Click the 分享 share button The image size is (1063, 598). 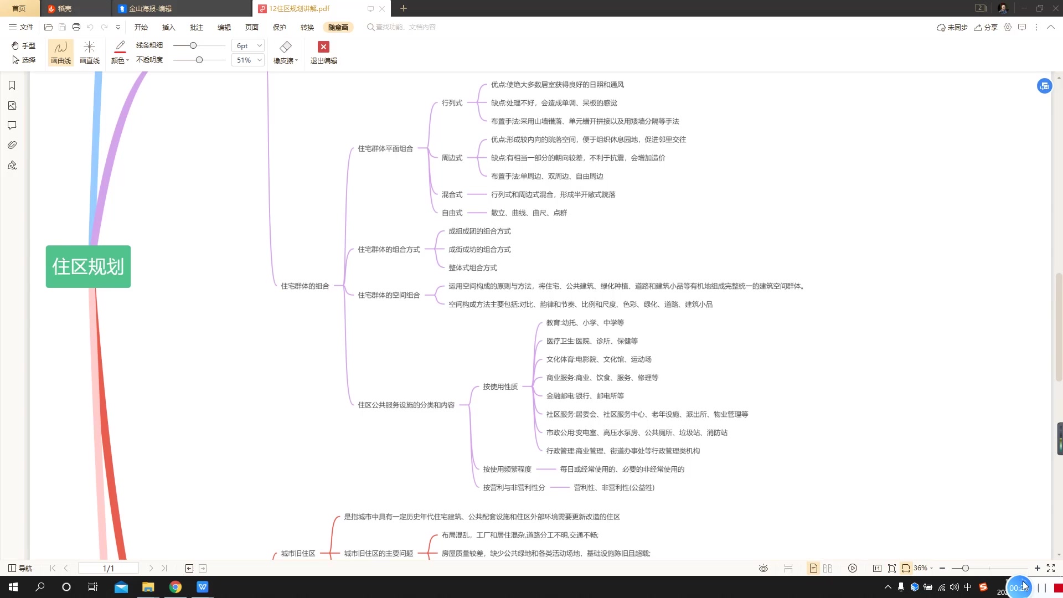[x=985, y=27]
